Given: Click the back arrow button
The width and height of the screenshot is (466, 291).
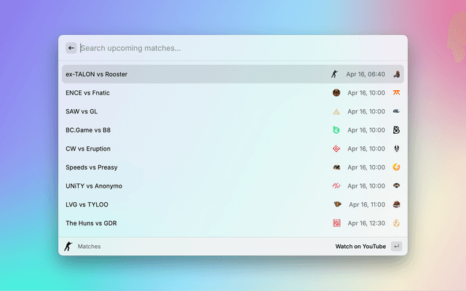Looking at the screenshot, I should click(71, 48).
